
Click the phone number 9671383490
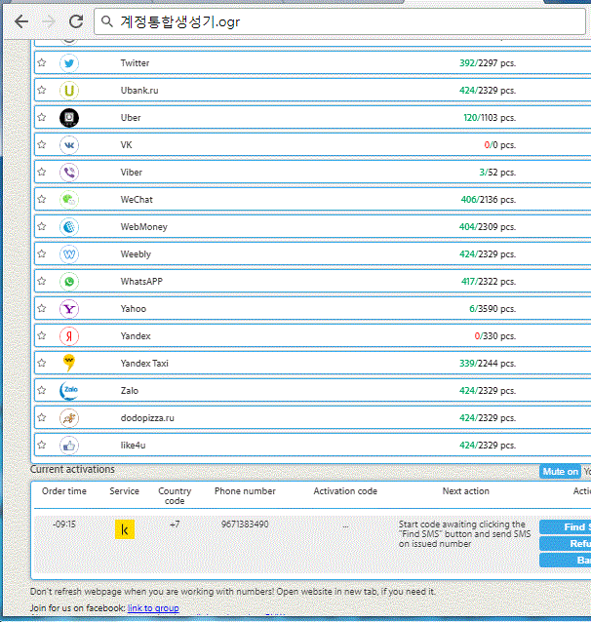point(245,525)
